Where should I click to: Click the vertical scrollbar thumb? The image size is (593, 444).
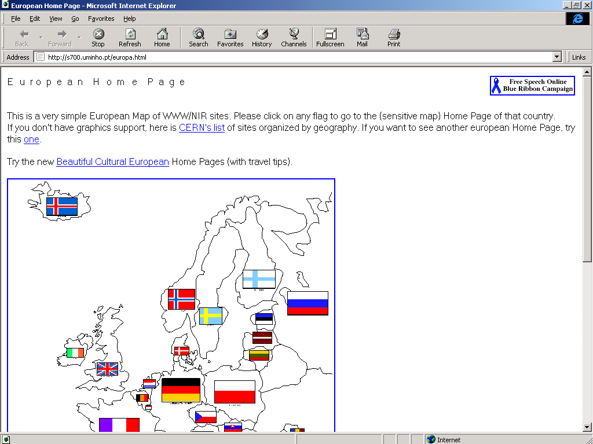(587, 169)
